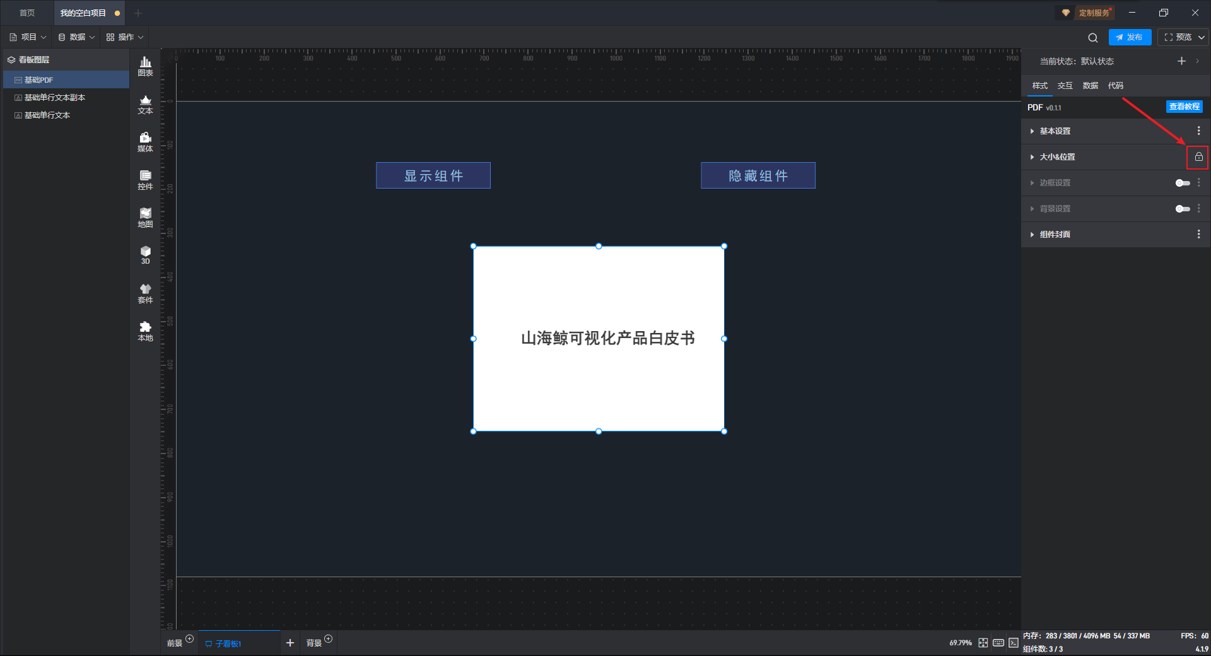Viewport: 1211px width, 656px height.
Task: Click the fit-to-screen icon beside zoom percentage
Action: point(983,643)
